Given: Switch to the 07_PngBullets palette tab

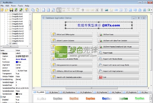Looking at the screenshot, I should tap(130, 92).
